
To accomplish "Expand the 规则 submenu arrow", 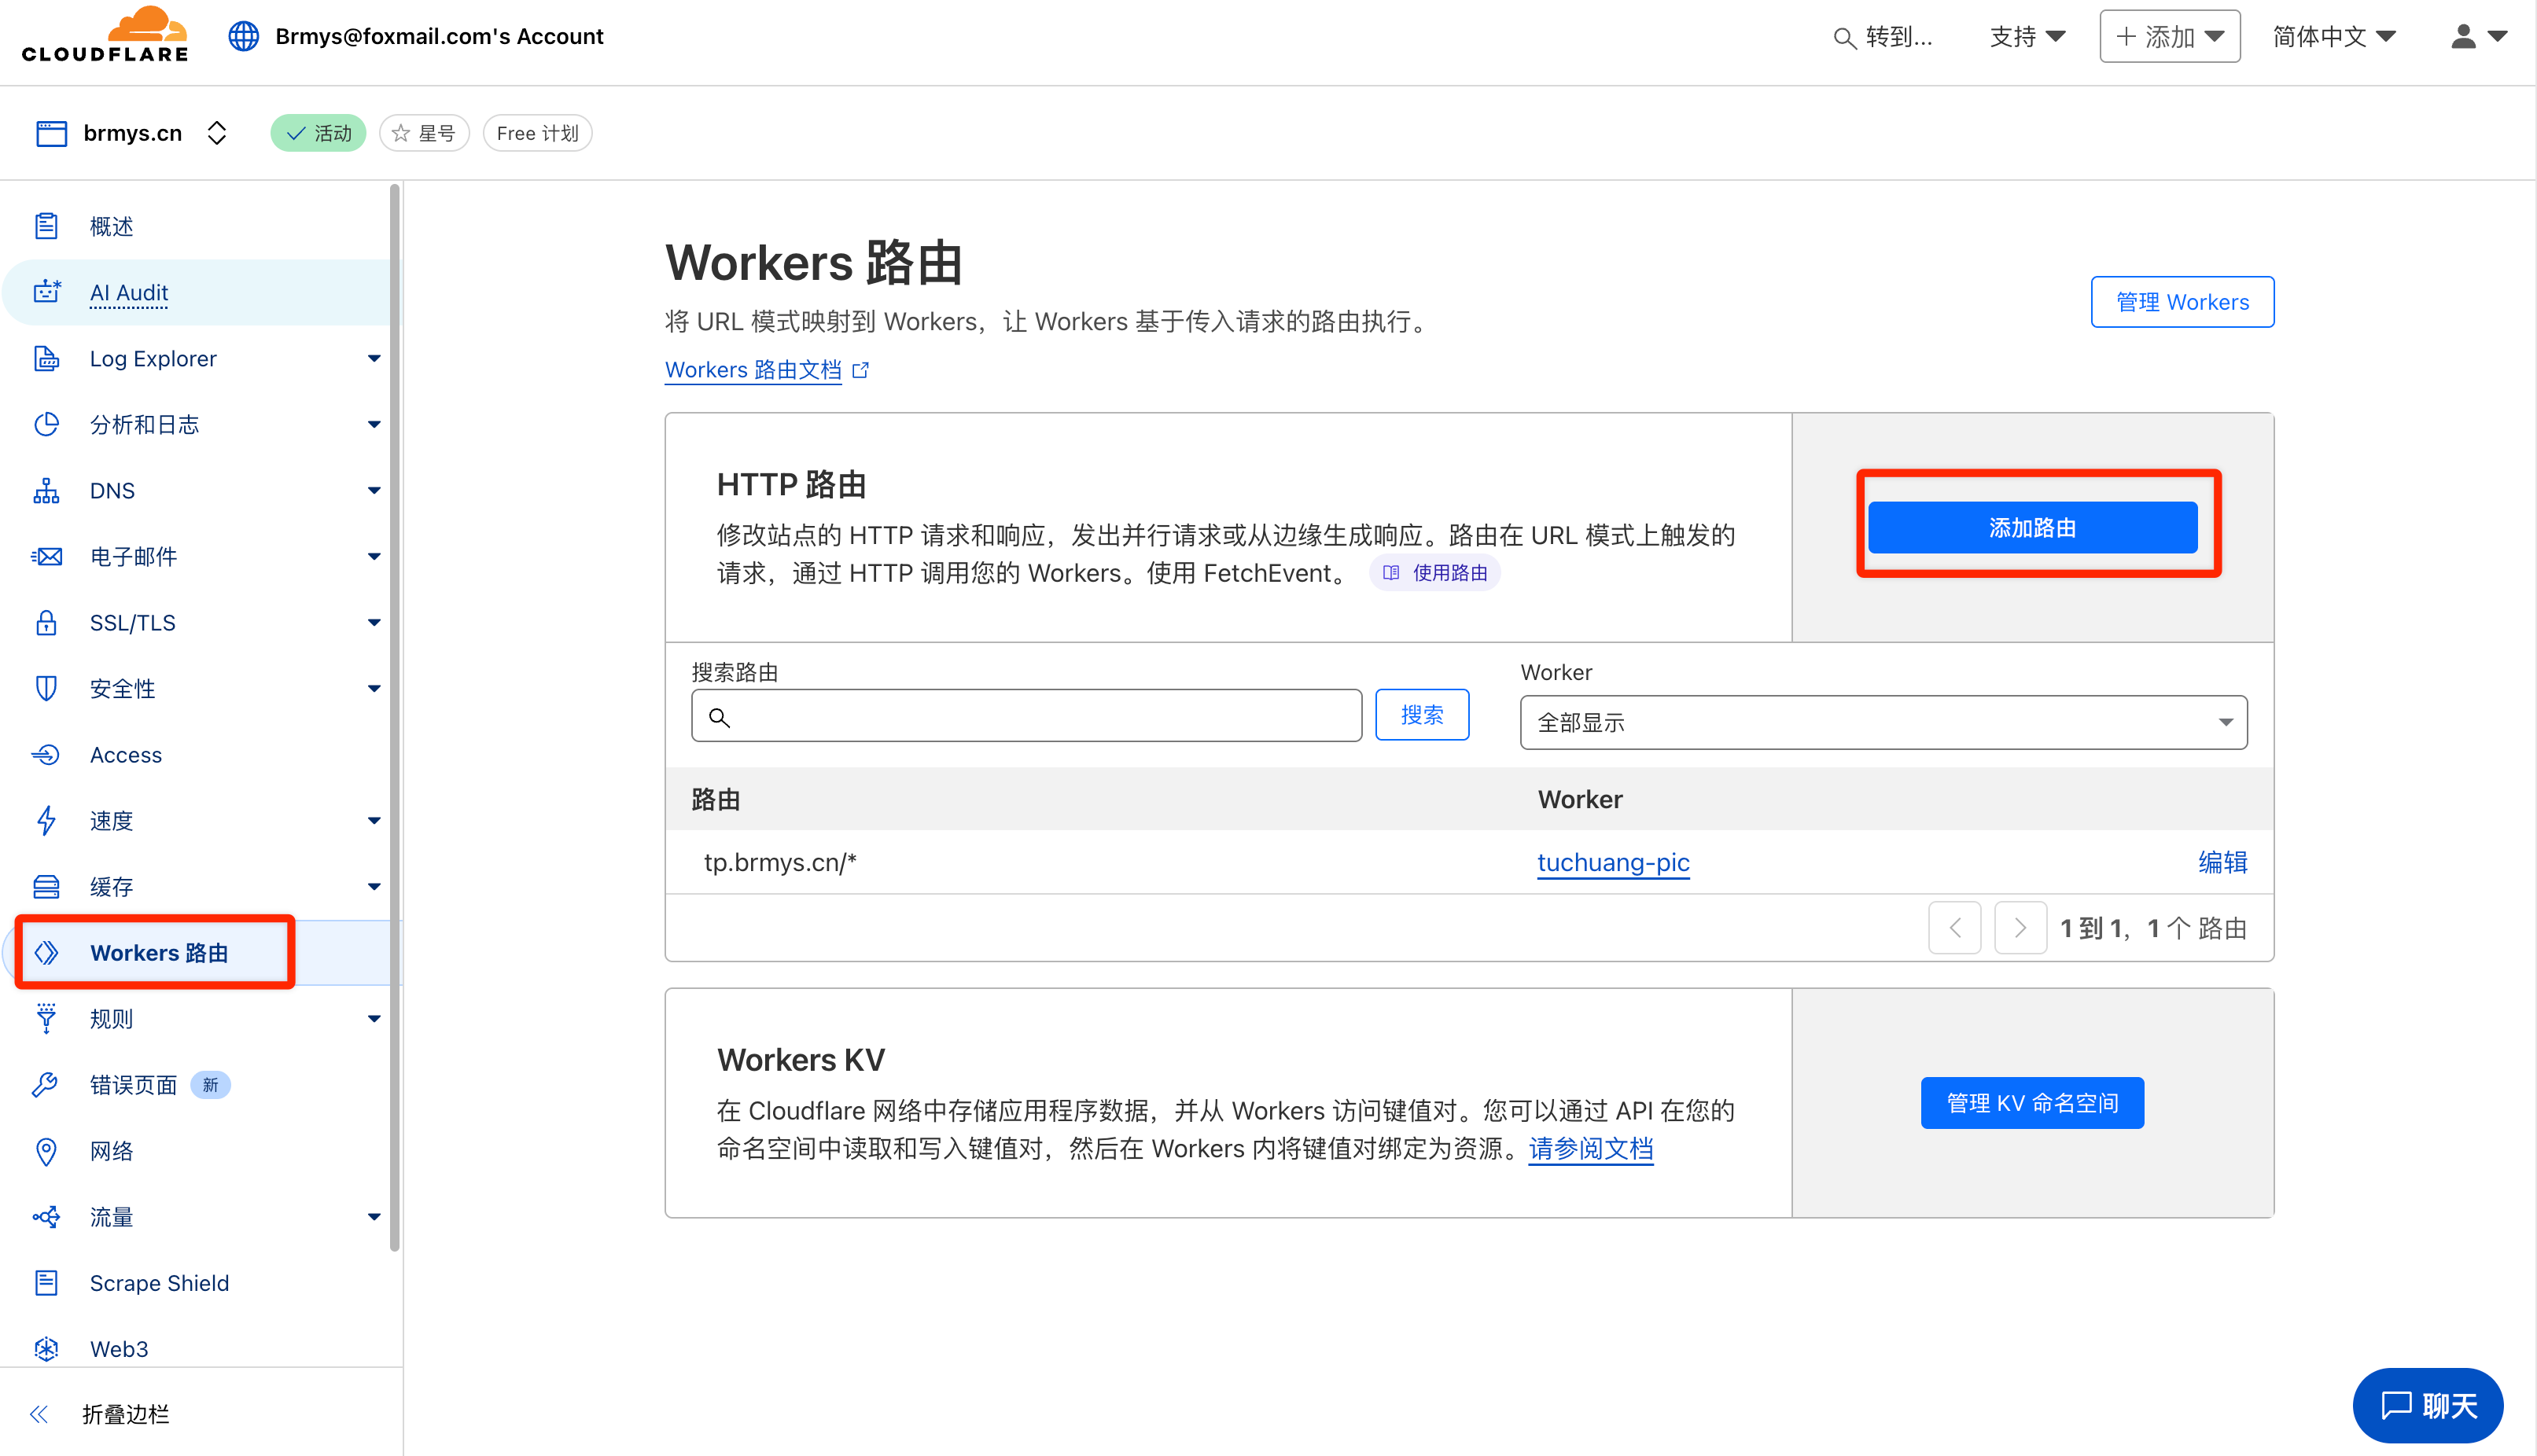I will click(374, 1018).
